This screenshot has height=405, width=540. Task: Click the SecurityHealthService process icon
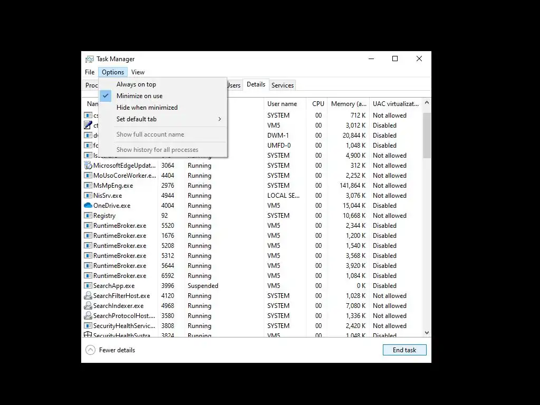88,325
